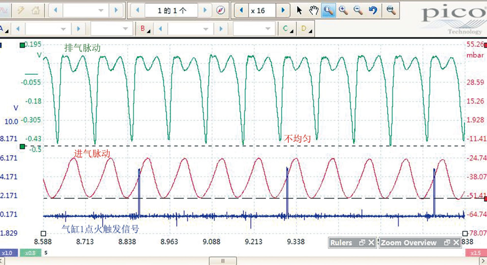Screen dimensions: 487x265
Task: Click the scrollbar right arrow
Action: (483, 261)
